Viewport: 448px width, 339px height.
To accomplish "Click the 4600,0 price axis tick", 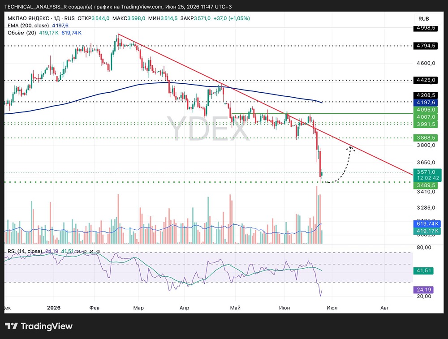I will coord(426,63).
